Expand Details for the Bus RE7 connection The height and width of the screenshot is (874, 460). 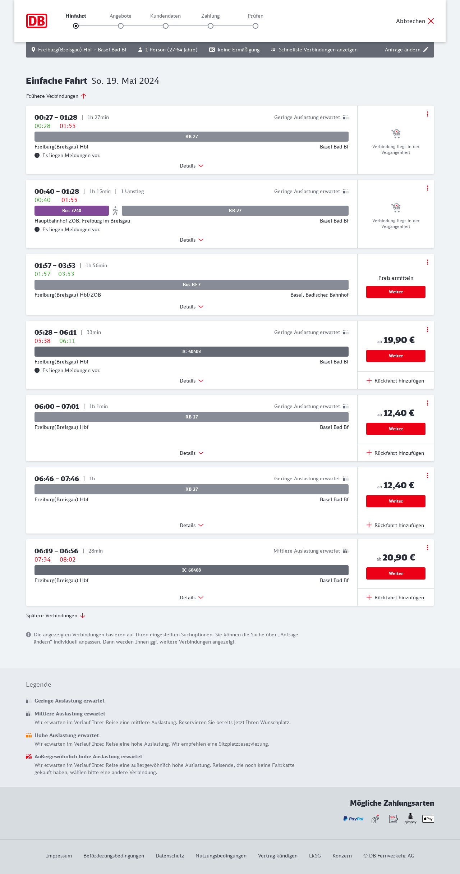coord(192,307)
